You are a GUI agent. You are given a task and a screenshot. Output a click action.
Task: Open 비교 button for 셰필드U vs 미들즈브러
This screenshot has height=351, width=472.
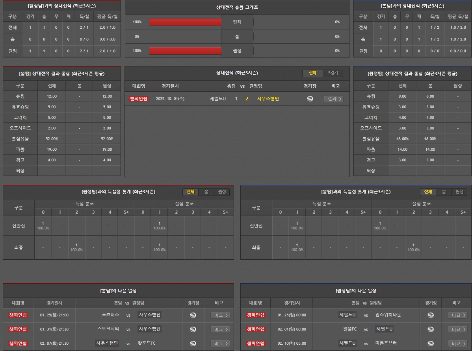457,344
